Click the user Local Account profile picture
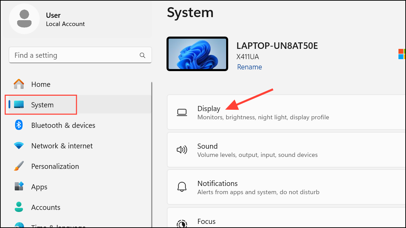Image resolution: width=406 pixels, height=228 pixels. click(24, 19)
